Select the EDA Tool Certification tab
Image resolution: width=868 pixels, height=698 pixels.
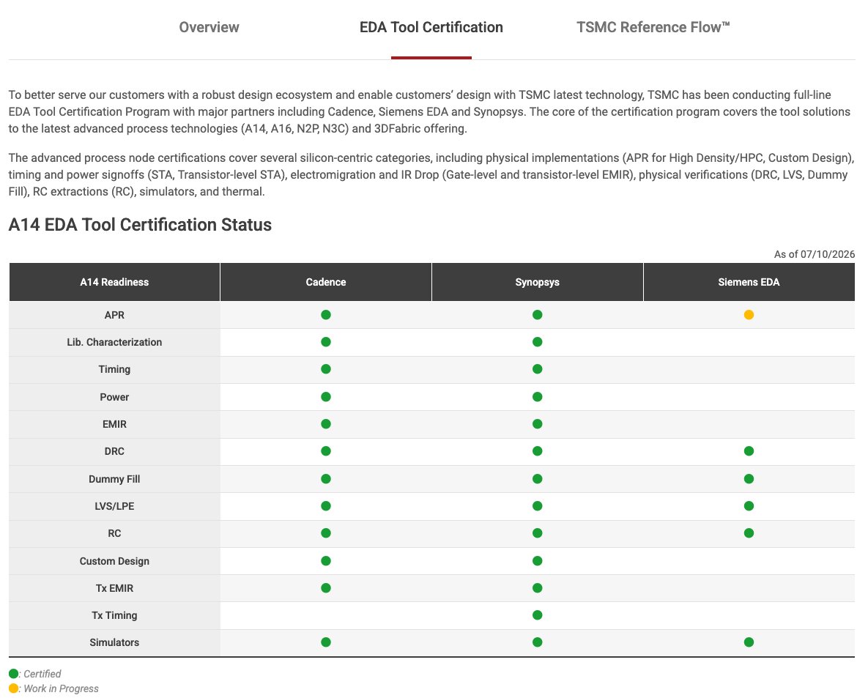pos(431,27)
